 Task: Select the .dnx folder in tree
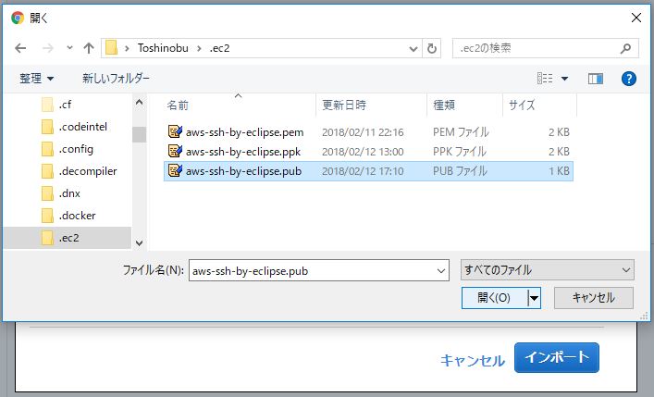click(69, 193)
